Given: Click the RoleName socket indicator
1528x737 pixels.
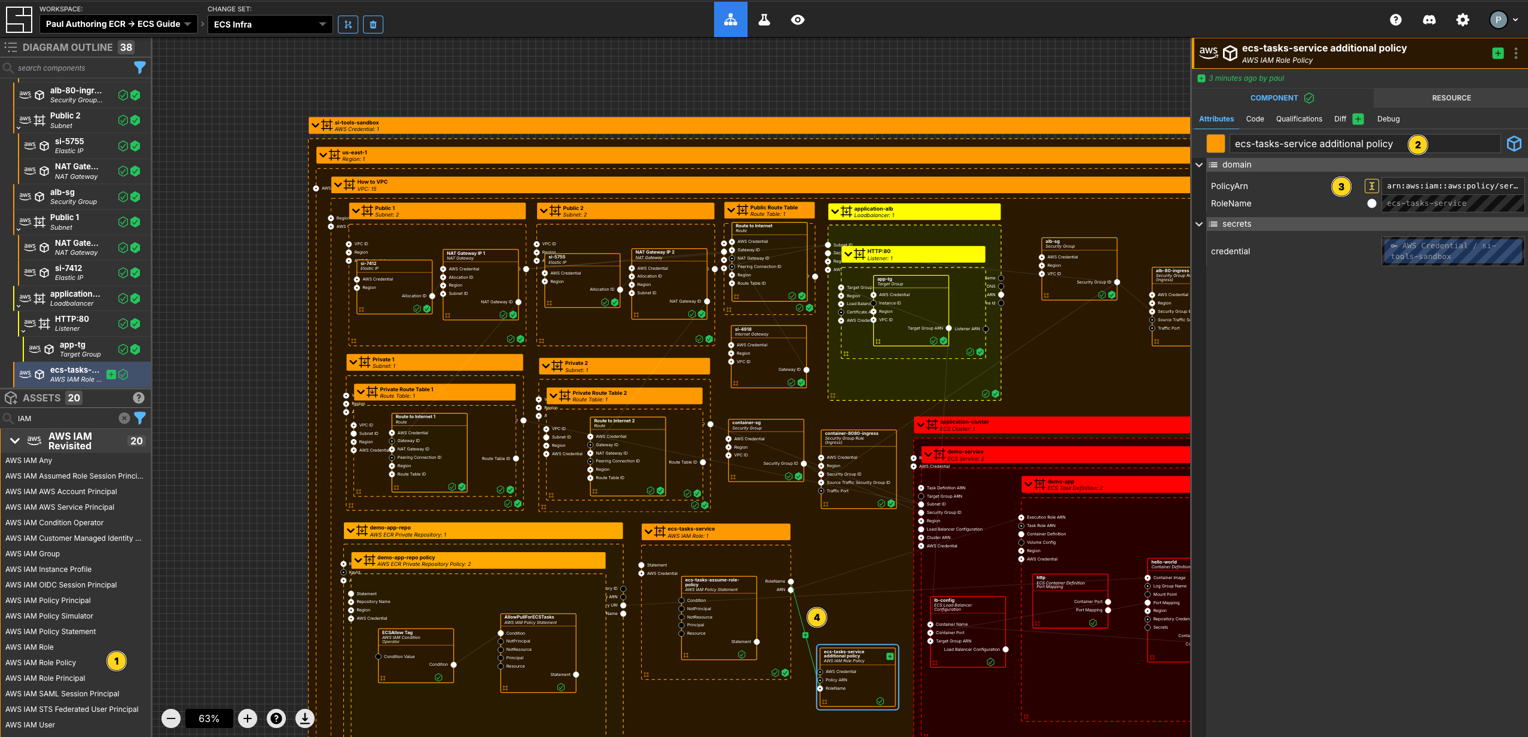Looking at the screenshot, I should [1372, 203].
